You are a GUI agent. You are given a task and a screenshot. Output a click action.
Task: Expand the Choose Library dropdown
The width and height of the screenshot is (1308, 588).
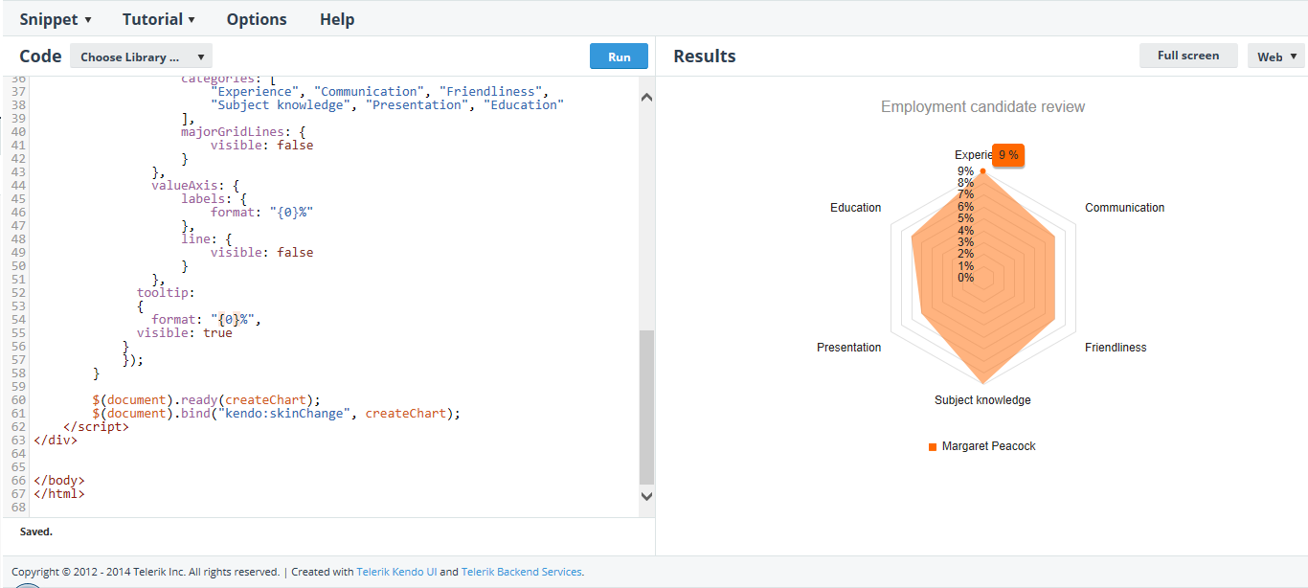[x=142, y=57]
